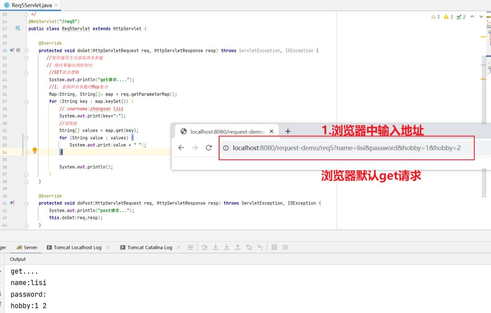Screen dimensions: 491x313
Task: Click Show Execution Point icon in debug toolbar
Action: click(190, 247)
